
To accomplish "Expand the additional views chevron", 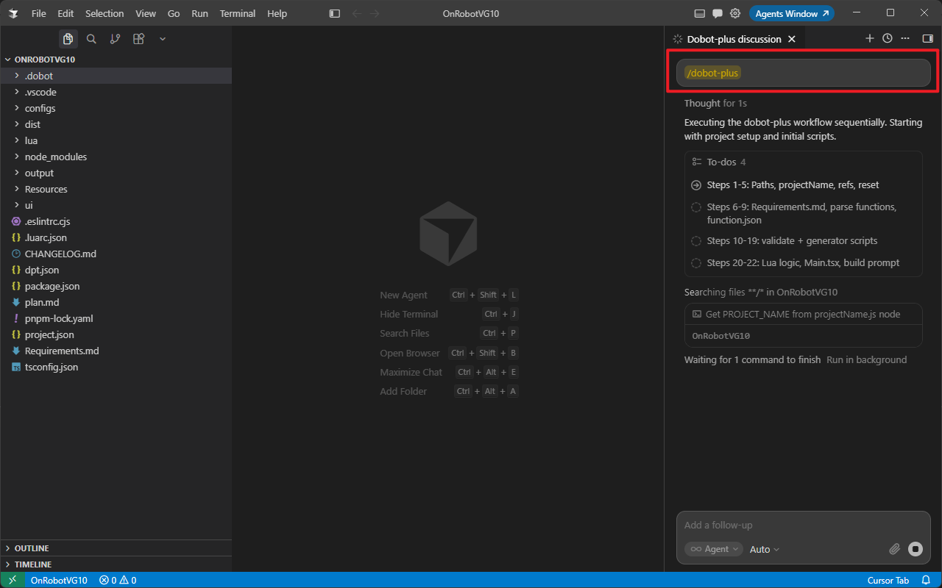I will [163, 39].
